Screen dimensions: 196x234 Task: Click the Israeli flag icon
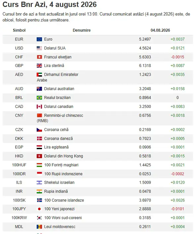click(39, 183)
